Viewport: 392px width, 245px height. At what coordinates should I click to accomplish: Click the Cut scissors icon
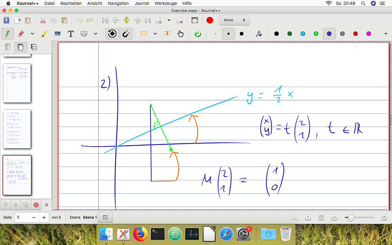coord(43,20)
